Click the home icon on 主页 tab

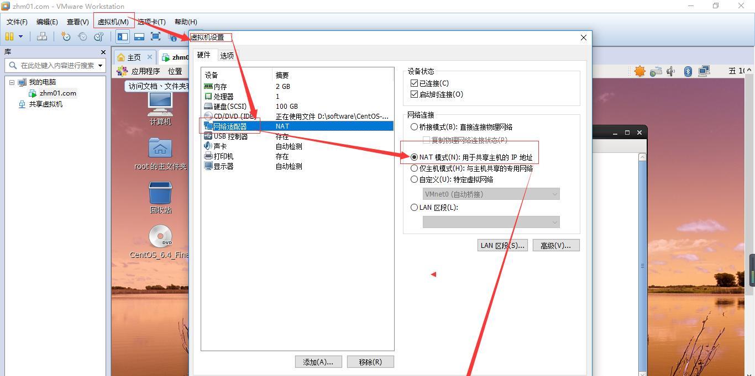click(x=121, y=57)
